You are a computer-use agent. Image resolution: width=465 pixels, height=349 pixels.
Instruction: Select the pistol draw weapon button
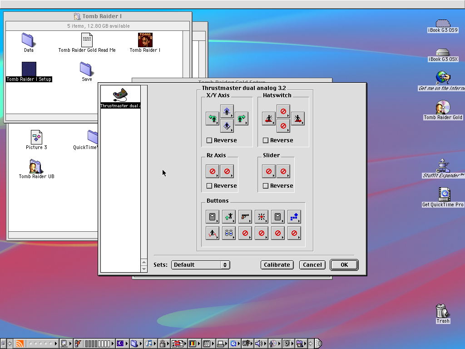coord(245,217)
